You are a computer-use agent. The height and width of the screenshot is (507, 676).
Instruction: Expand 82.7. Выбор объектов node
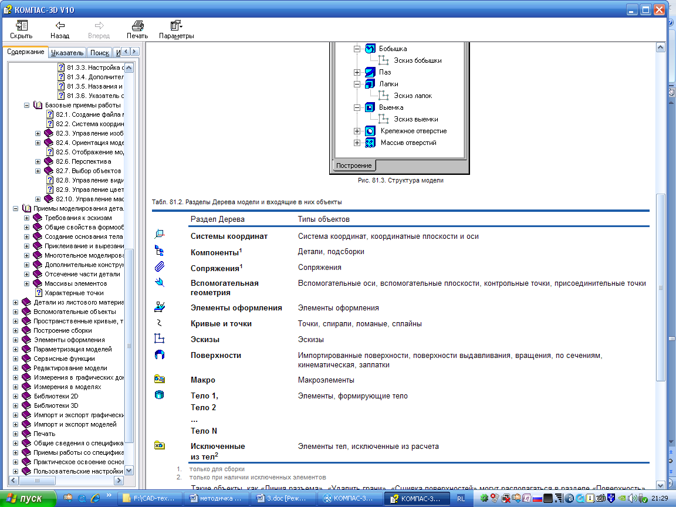pos(38,171)
